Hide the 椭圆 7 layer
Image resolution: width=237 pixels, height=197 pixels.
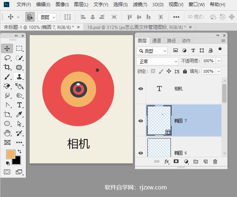click(x=141, y=121)
